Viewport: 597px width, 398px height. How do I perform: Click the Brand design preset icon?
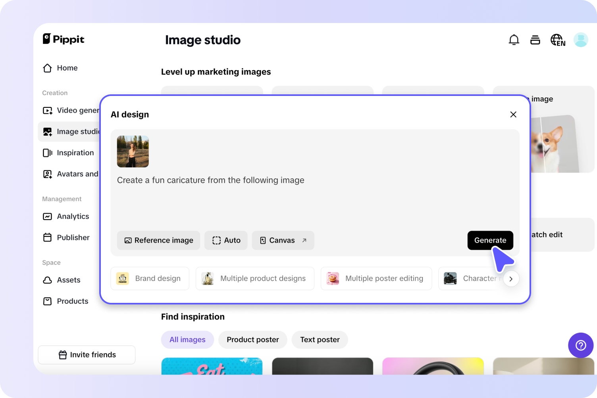123,279
